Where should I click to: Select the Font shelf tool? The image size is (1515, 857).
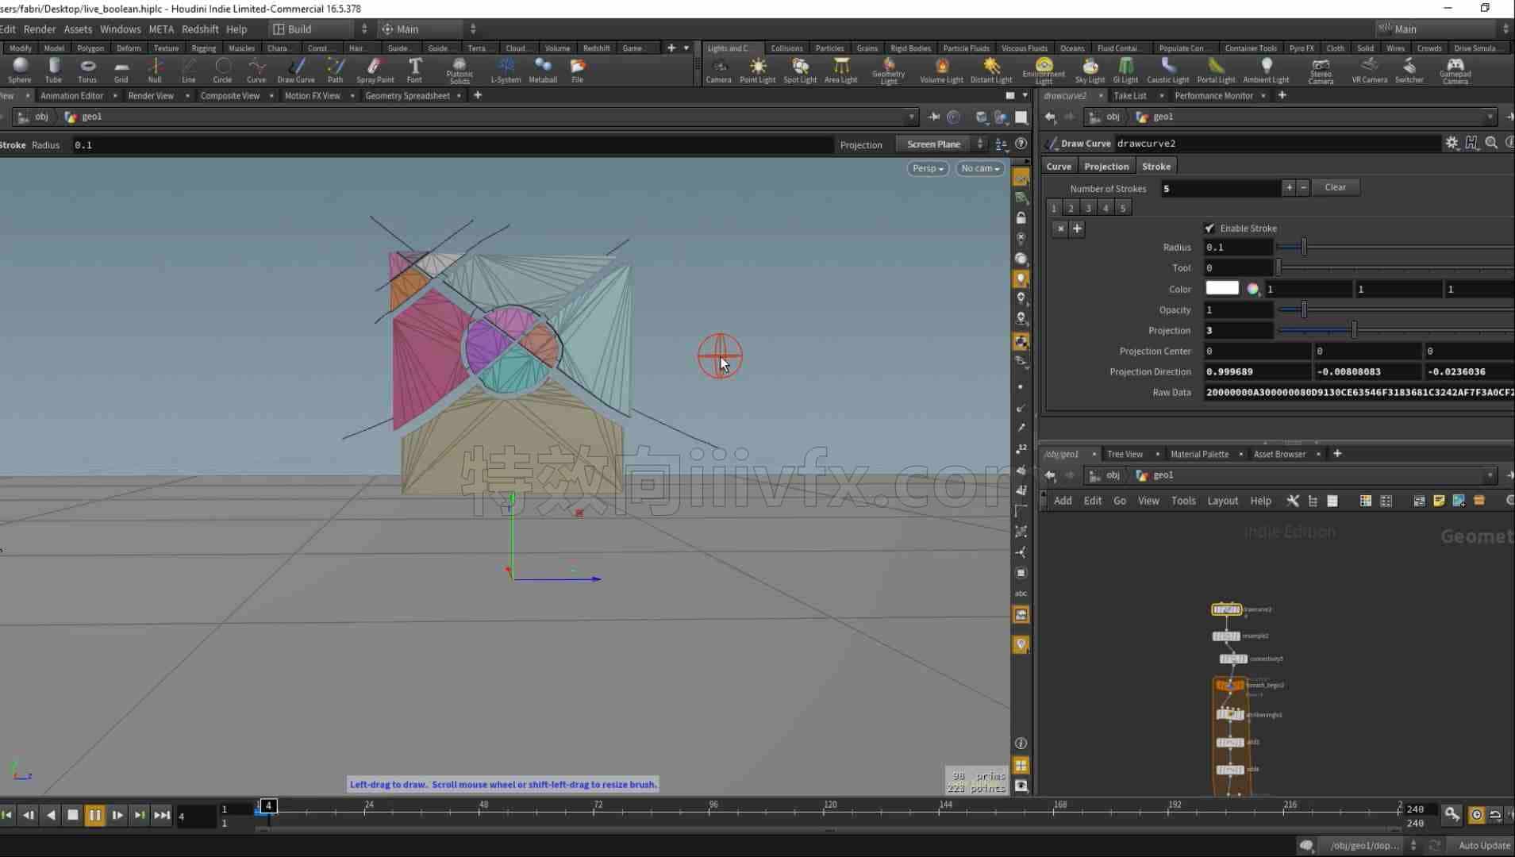[x=414, y=70]
